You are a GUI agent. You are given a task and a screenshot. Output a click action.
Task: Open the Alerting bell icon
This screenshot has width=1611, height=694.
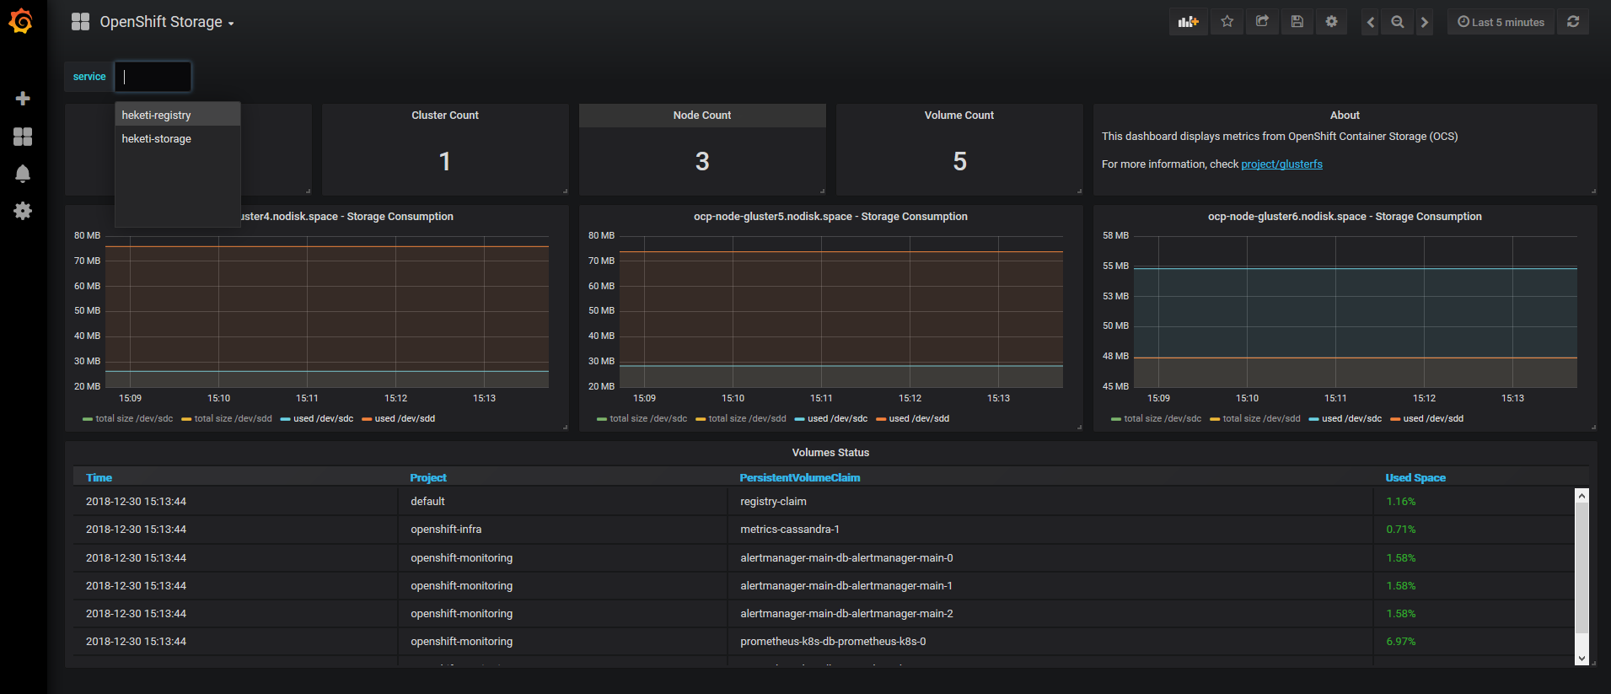(x=23, y=174)
